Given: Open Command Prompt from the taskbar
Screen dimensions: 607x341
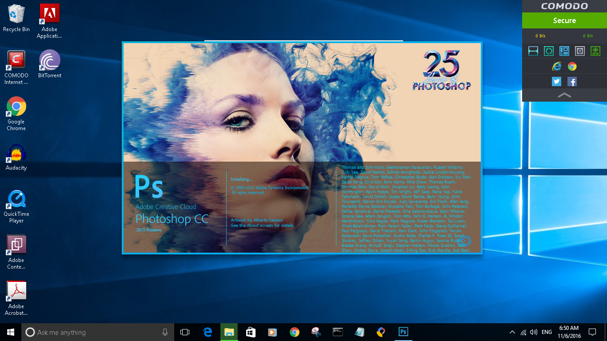Looking at the screenshot, I should 338,332.
